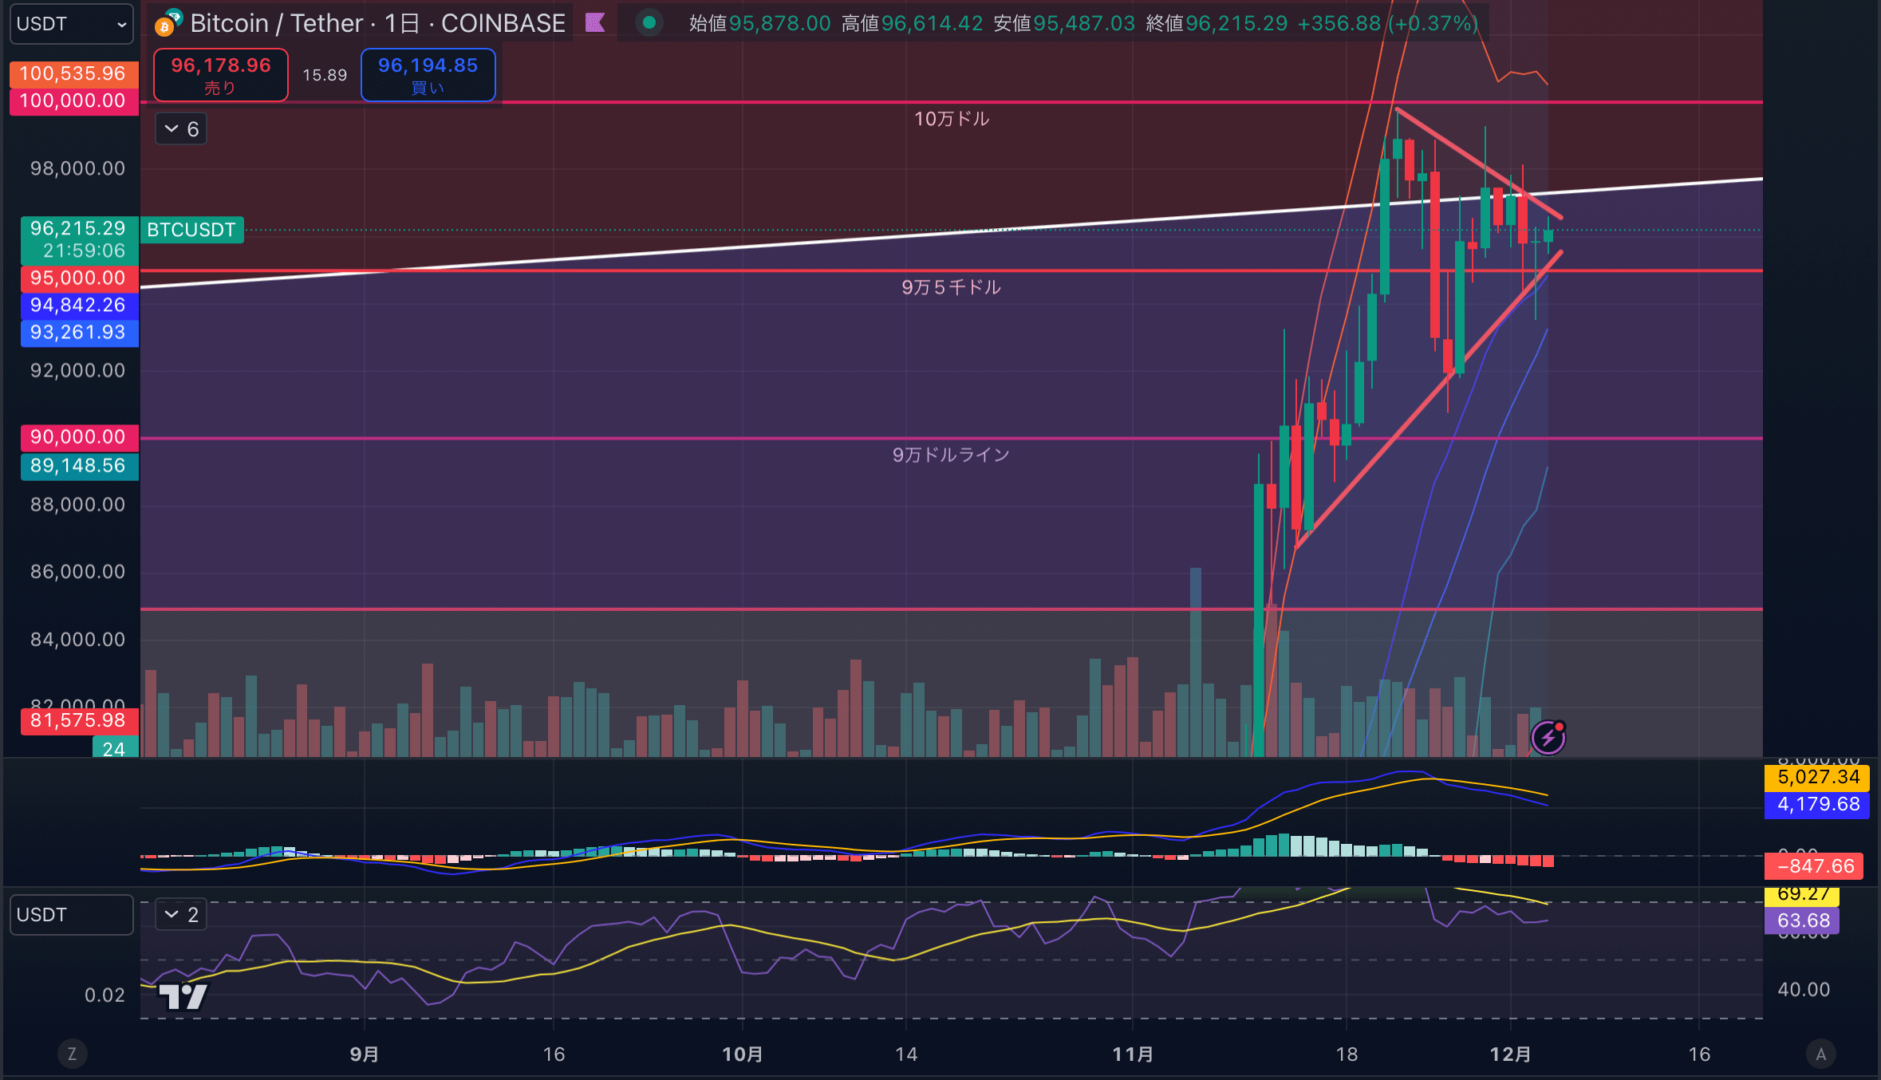Click the 安値 value 95,487.03
The image size is (1881, 1080).
click(x=1084, y=23)
